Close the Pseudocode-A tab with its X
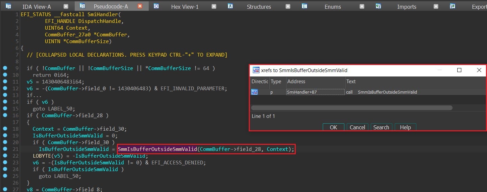Image resolution: width=487 pixels, height=192 pixels. coord(140,6)
